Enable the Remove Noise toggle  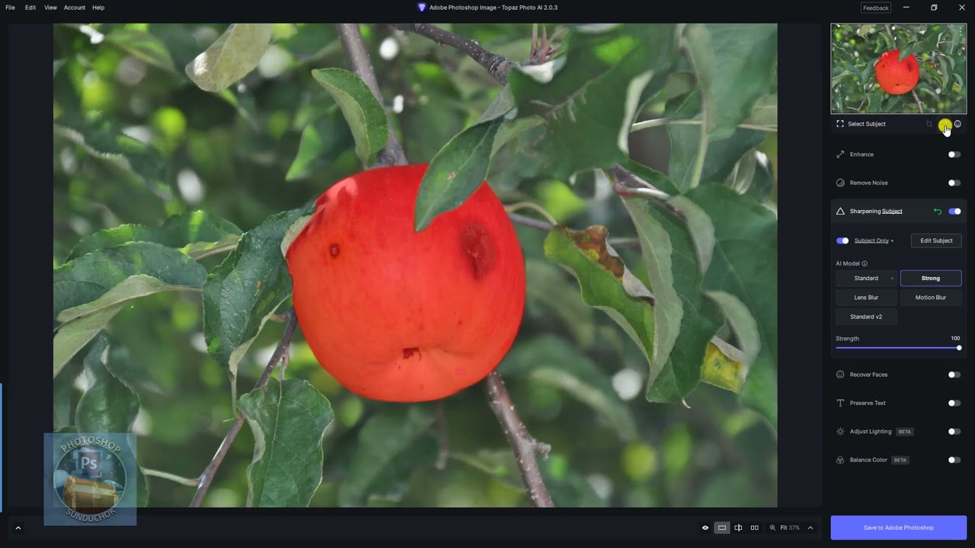tap(954, 183)
